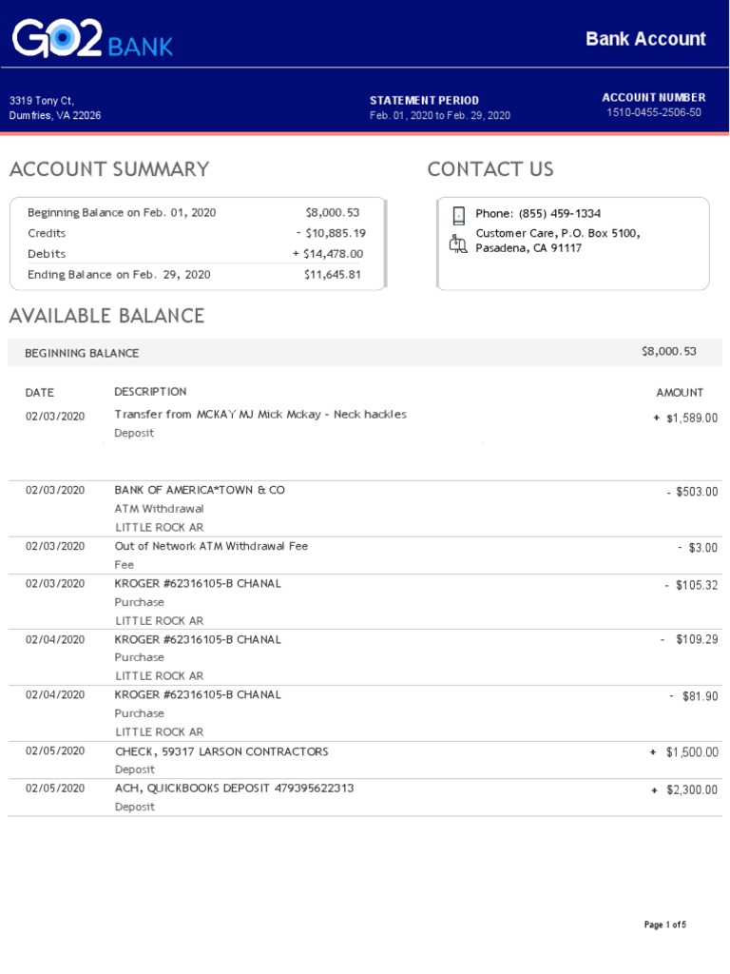Select the Bank Account header title
The image size is (730, 974).
click(645, 39)
